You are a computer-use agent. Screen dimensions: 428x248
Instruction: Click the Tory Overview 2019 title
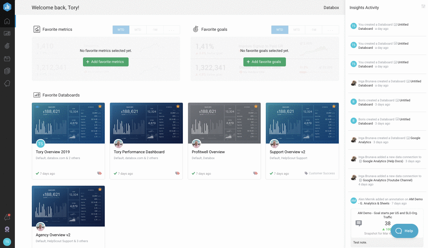tap(53, 152)
